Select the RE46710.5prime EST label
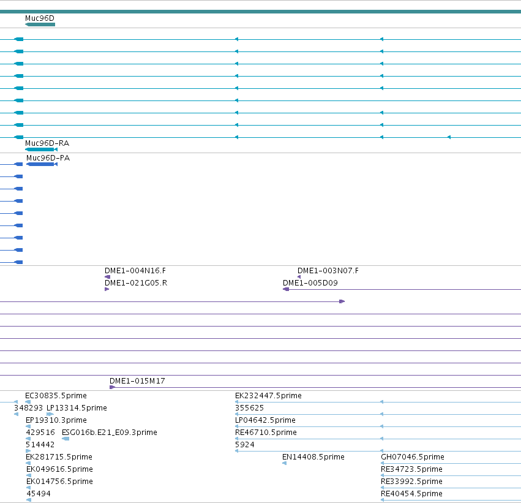This screenshot has height=503, width=521. tap(266, 433)
